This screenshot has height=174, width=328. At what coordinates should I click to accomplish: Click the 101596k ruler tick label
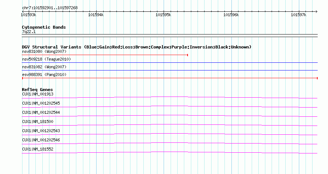[231, 15]
